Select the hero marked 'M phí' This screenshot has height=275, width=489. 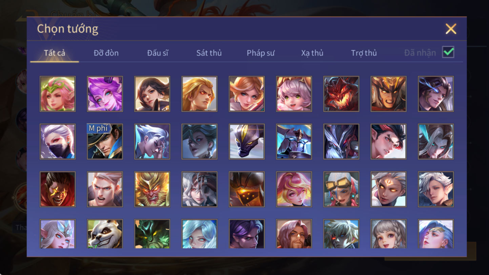pyautogui.click(x=105, y=142)
